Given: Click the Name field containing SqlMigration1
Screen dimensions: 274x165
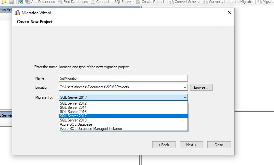Looking at the screenshot, I should [123, 78].
